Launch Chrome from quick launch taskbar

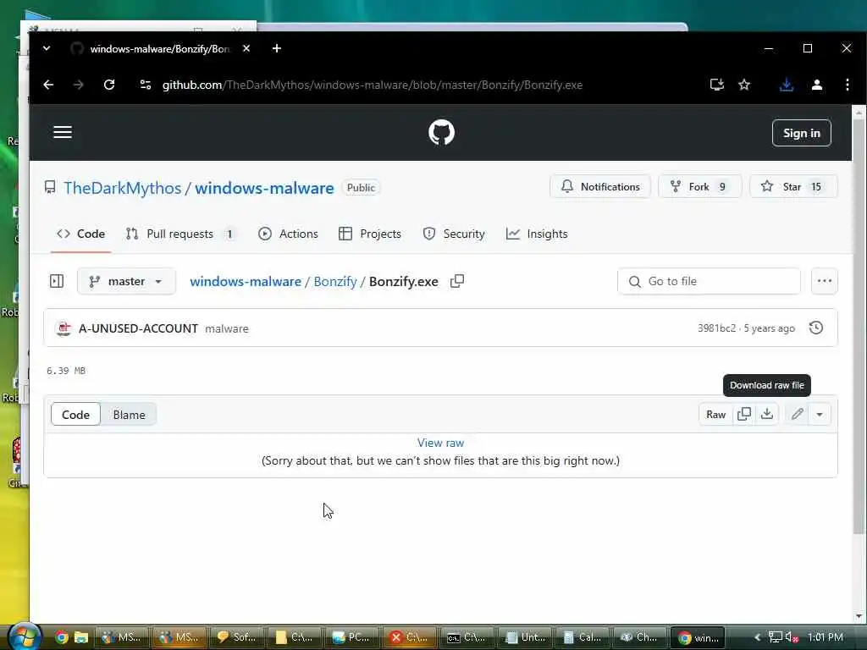tap(61, 637)
